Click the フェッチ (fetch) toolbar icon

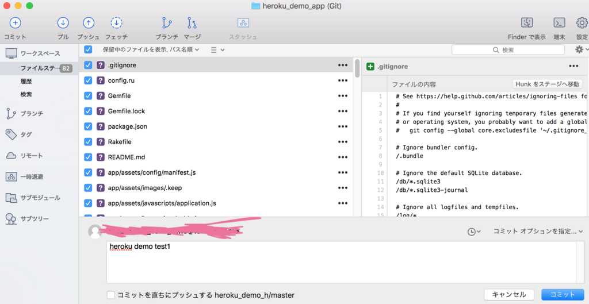point(116,23)
